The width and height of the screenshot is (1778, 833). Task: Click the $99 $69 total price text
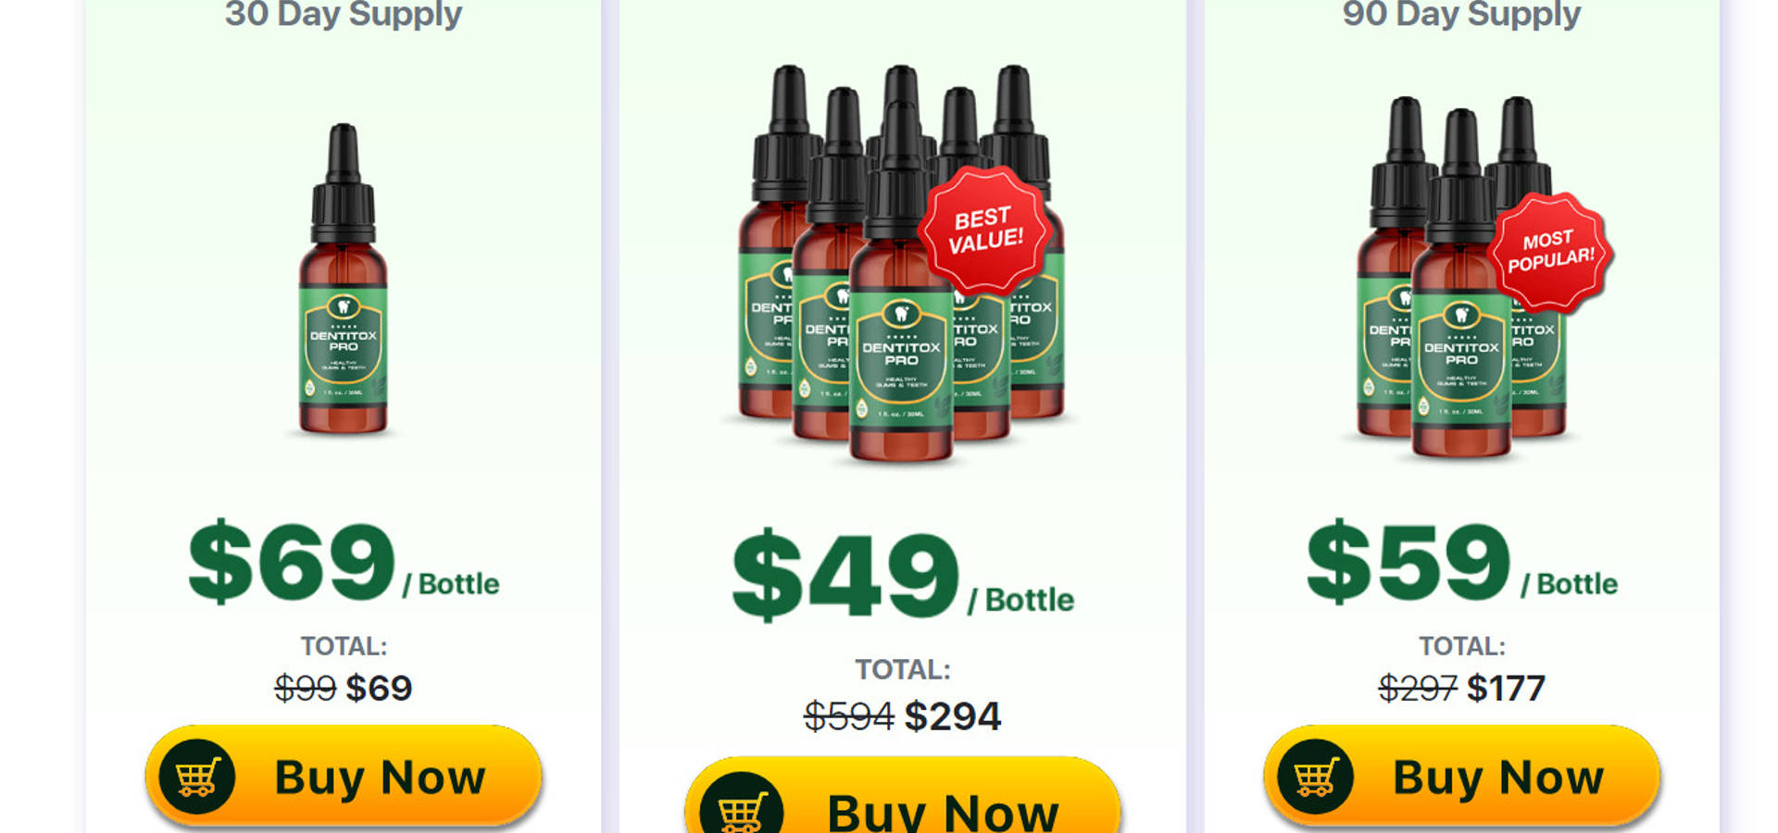(344, 688)
